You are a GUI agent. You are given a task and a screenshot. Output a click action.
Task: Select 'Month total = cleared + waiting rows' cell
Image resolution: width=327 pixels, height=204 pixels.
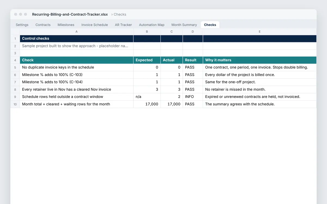(x=77, y=104)
